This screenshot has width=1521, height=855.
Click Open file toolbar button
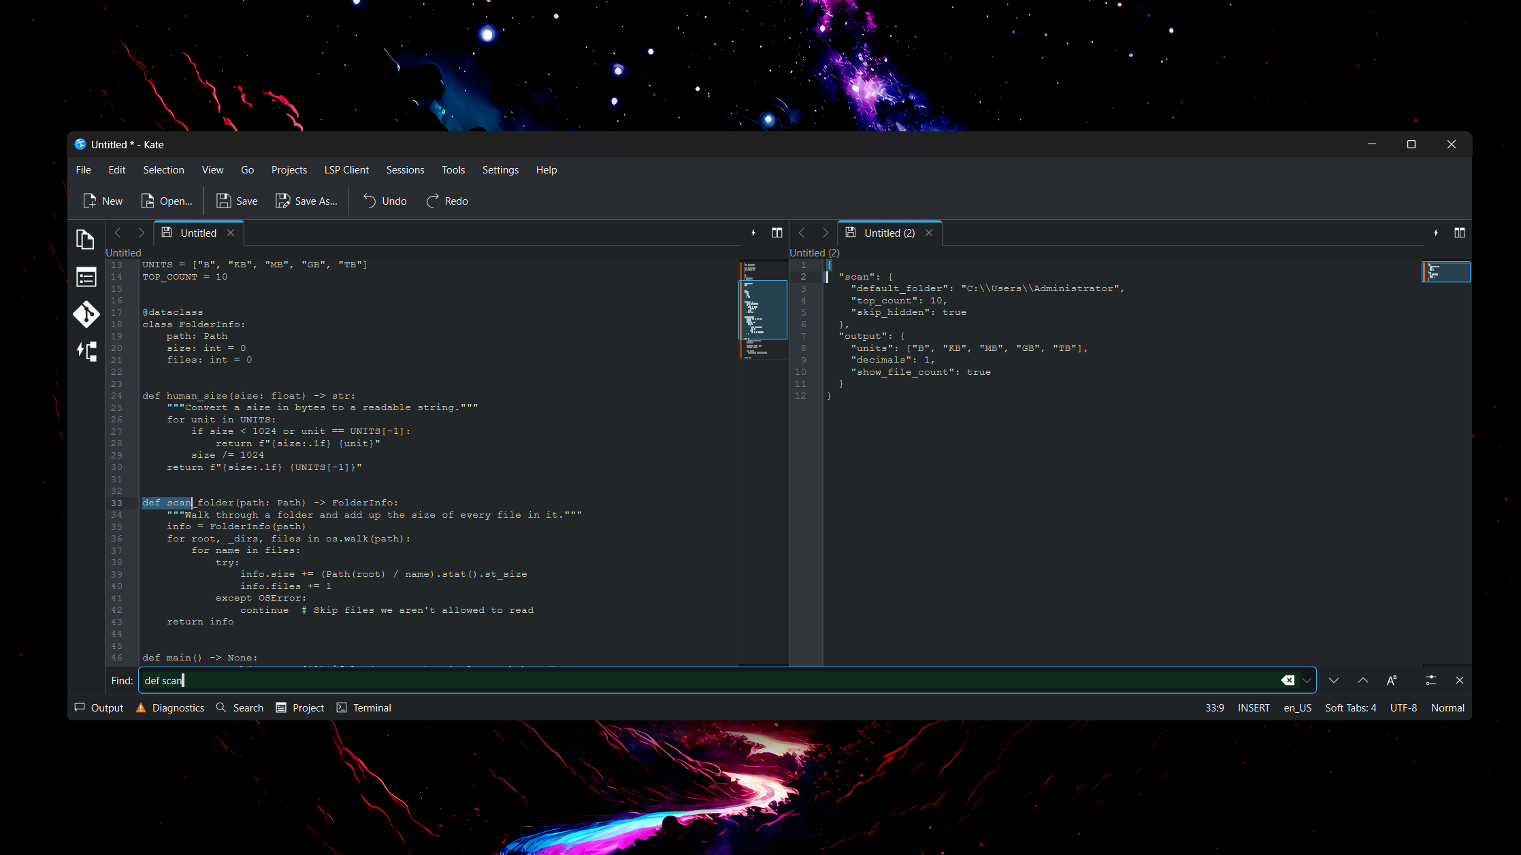pos(167,201)
